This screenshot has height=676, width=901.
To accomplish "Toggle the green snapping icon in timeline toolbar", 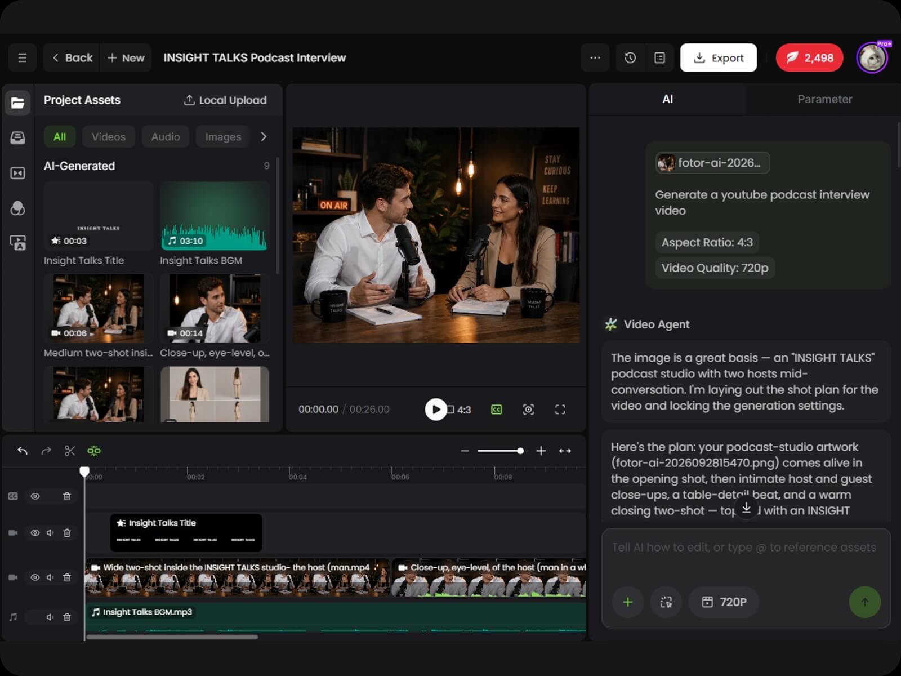I will pos(94,451).
